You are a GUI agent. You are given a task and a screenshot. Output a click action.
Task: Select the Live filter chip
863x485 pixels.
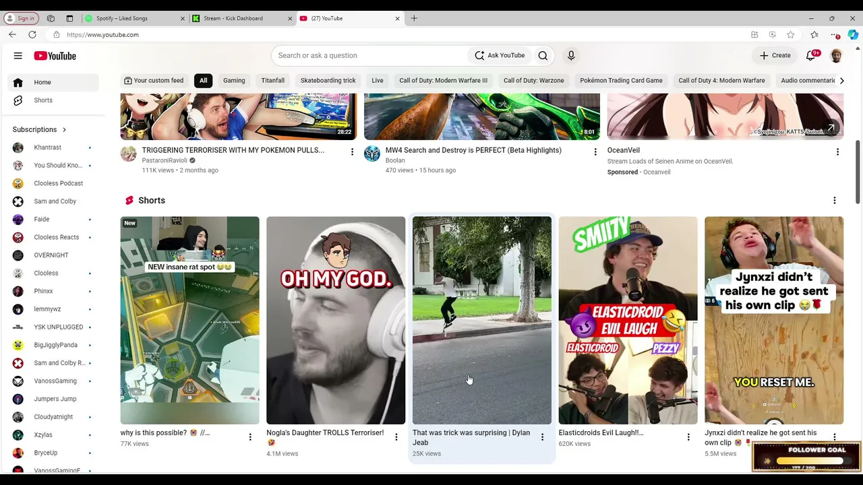point(378,81)
